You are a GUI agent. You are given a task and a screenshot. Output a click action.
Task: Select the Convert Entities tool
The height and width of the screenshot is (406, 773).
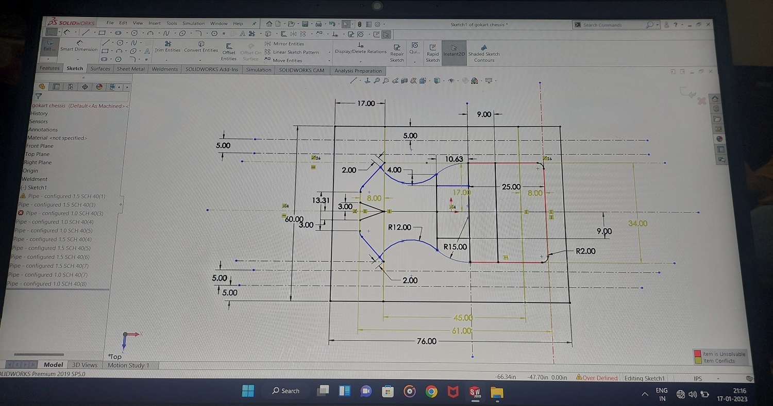[x=201, y=47]
